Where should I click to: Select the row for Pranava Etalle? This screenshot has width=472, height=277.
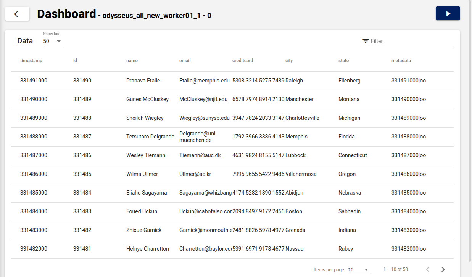(x=143, y=81)
